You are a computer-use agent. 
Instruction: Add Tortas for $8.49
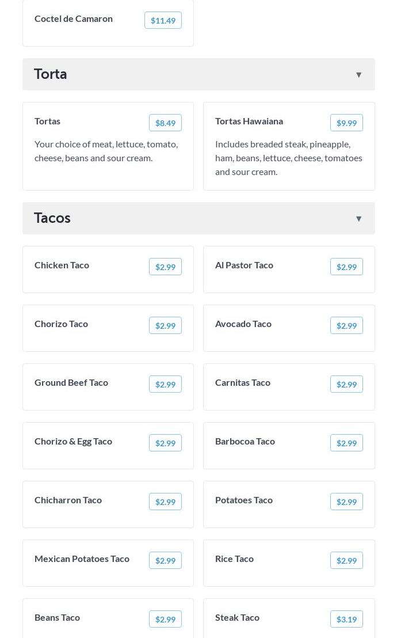tap(165, 123)
